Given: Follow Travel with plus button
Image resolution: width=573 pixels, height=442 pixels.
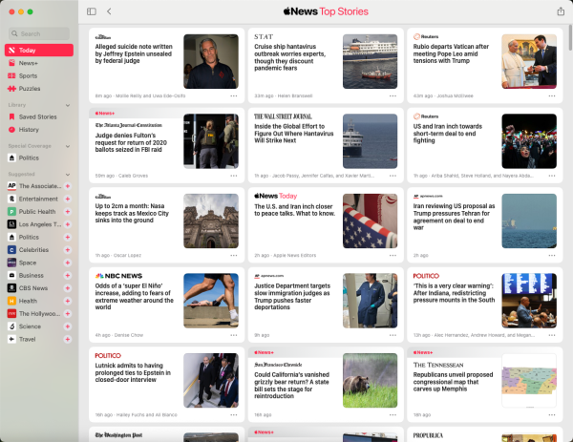Looking at the screenshot, I should point(68,339).
